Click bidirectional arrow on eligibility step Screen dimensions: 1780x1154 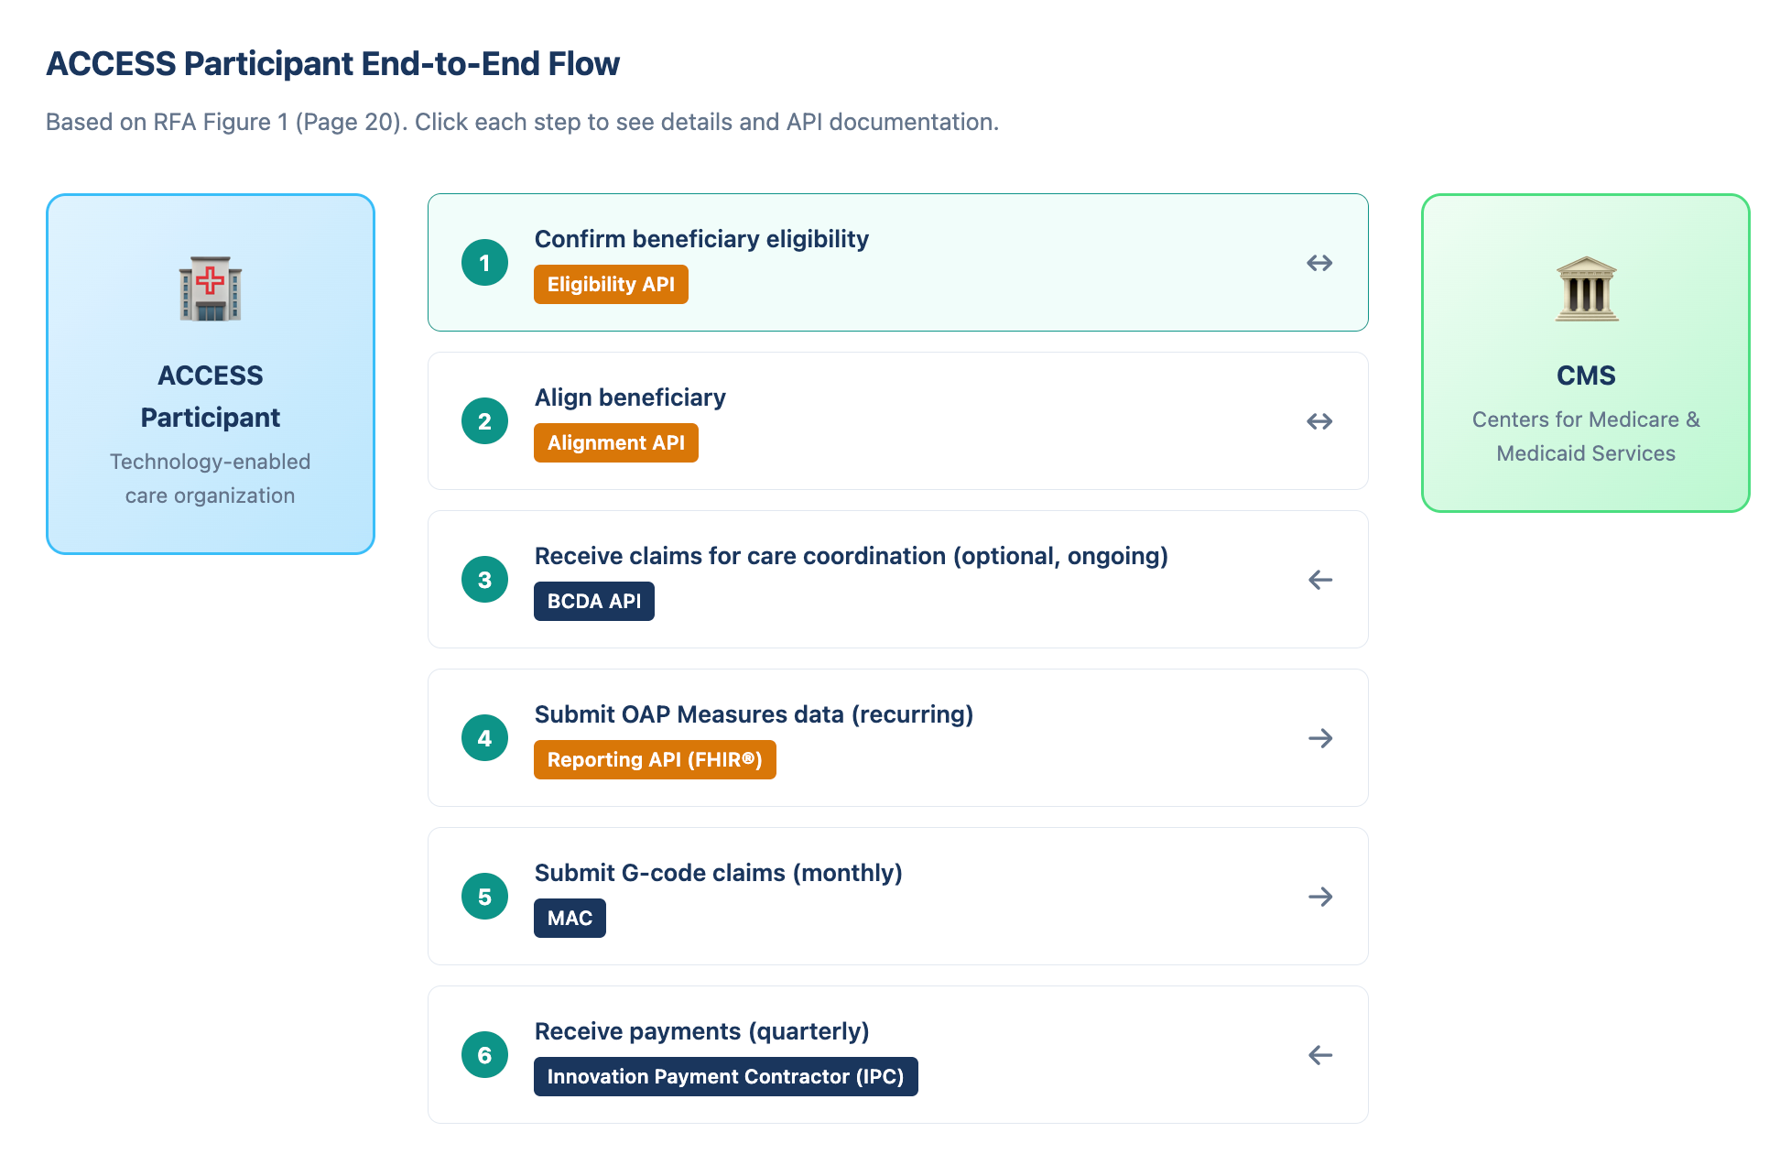pyautogui.click(x=1319, y=263)
